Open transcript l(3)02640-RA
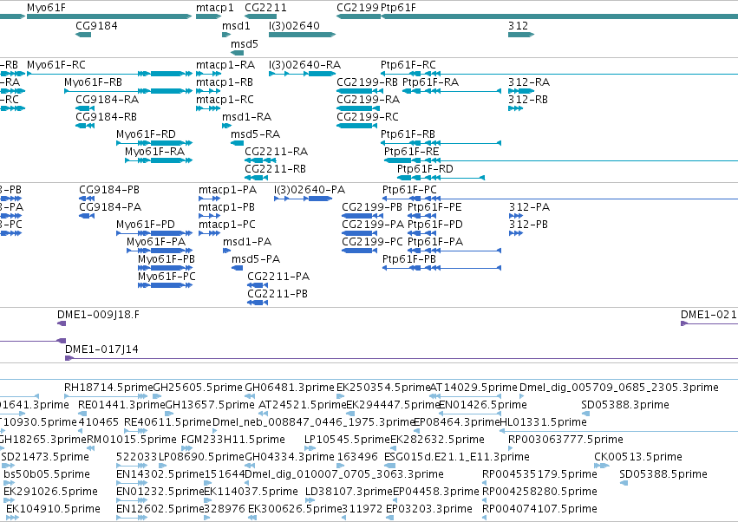738x522 pixels. click(x=304, y=64)
